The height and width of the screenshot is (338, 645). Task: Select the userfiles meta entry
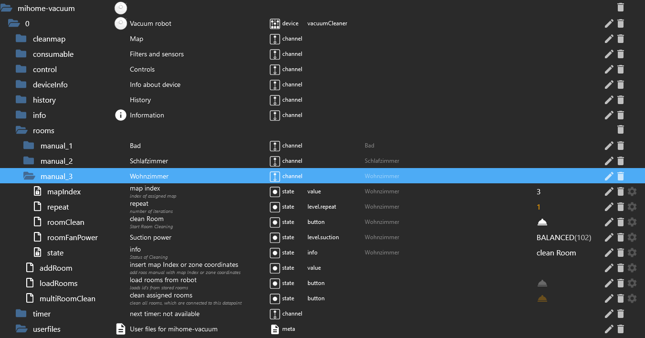pos(46,329)
